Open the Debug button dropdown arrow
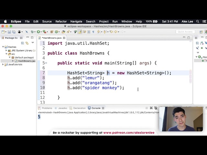Image resolution: width=207 pixels, height=155 pixels. [35, 32]
